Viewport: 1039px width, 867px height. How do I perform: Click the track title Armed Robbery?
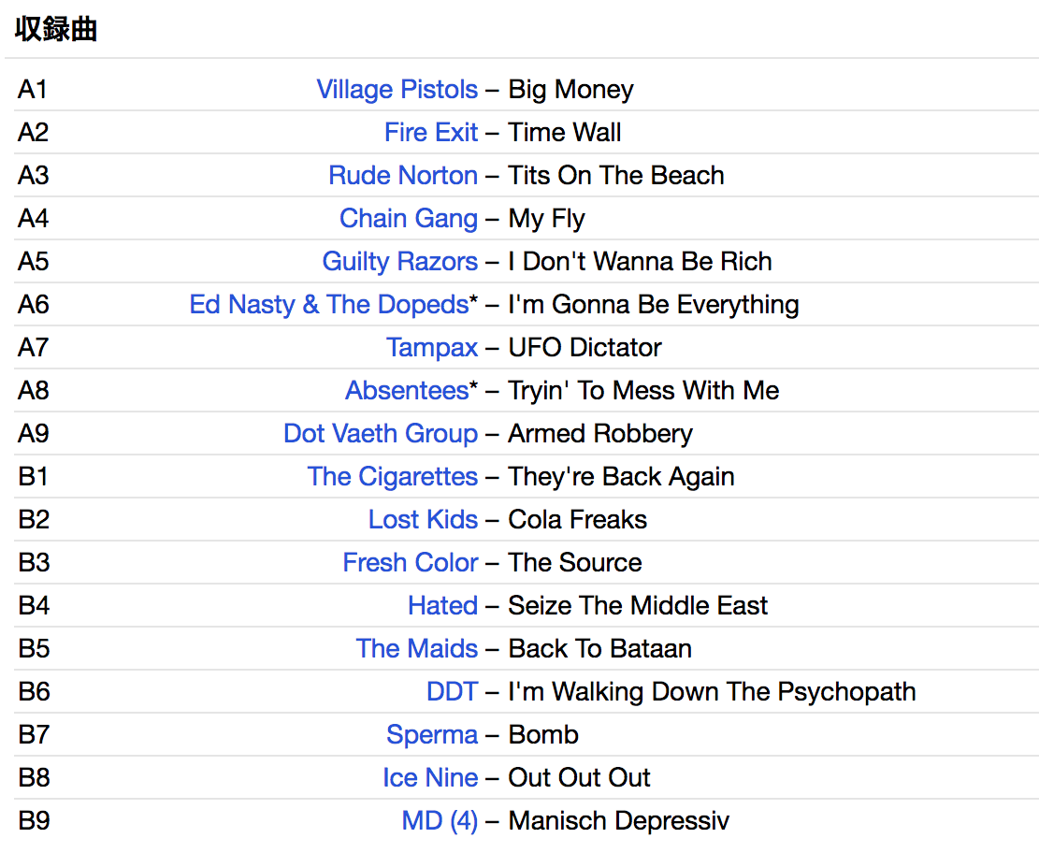(600, 434)
